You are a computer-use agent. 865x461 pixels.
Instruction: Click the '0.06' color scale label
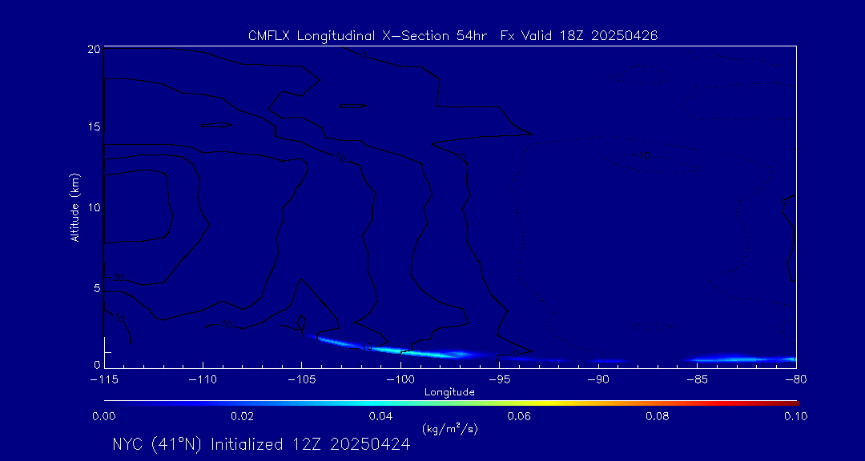tap(520, 416)
